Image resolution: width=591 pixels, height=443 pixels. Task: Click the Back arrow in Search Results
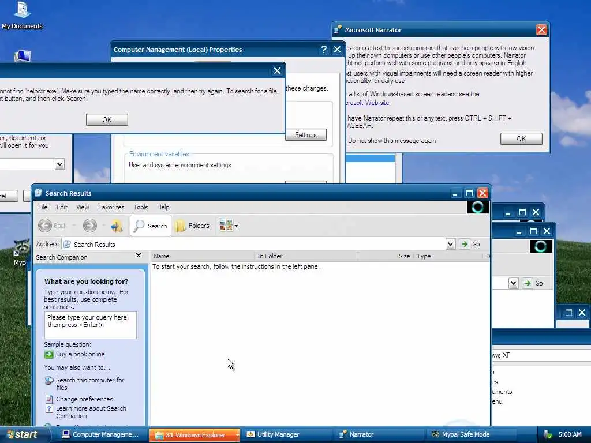[x=45, y=226]
